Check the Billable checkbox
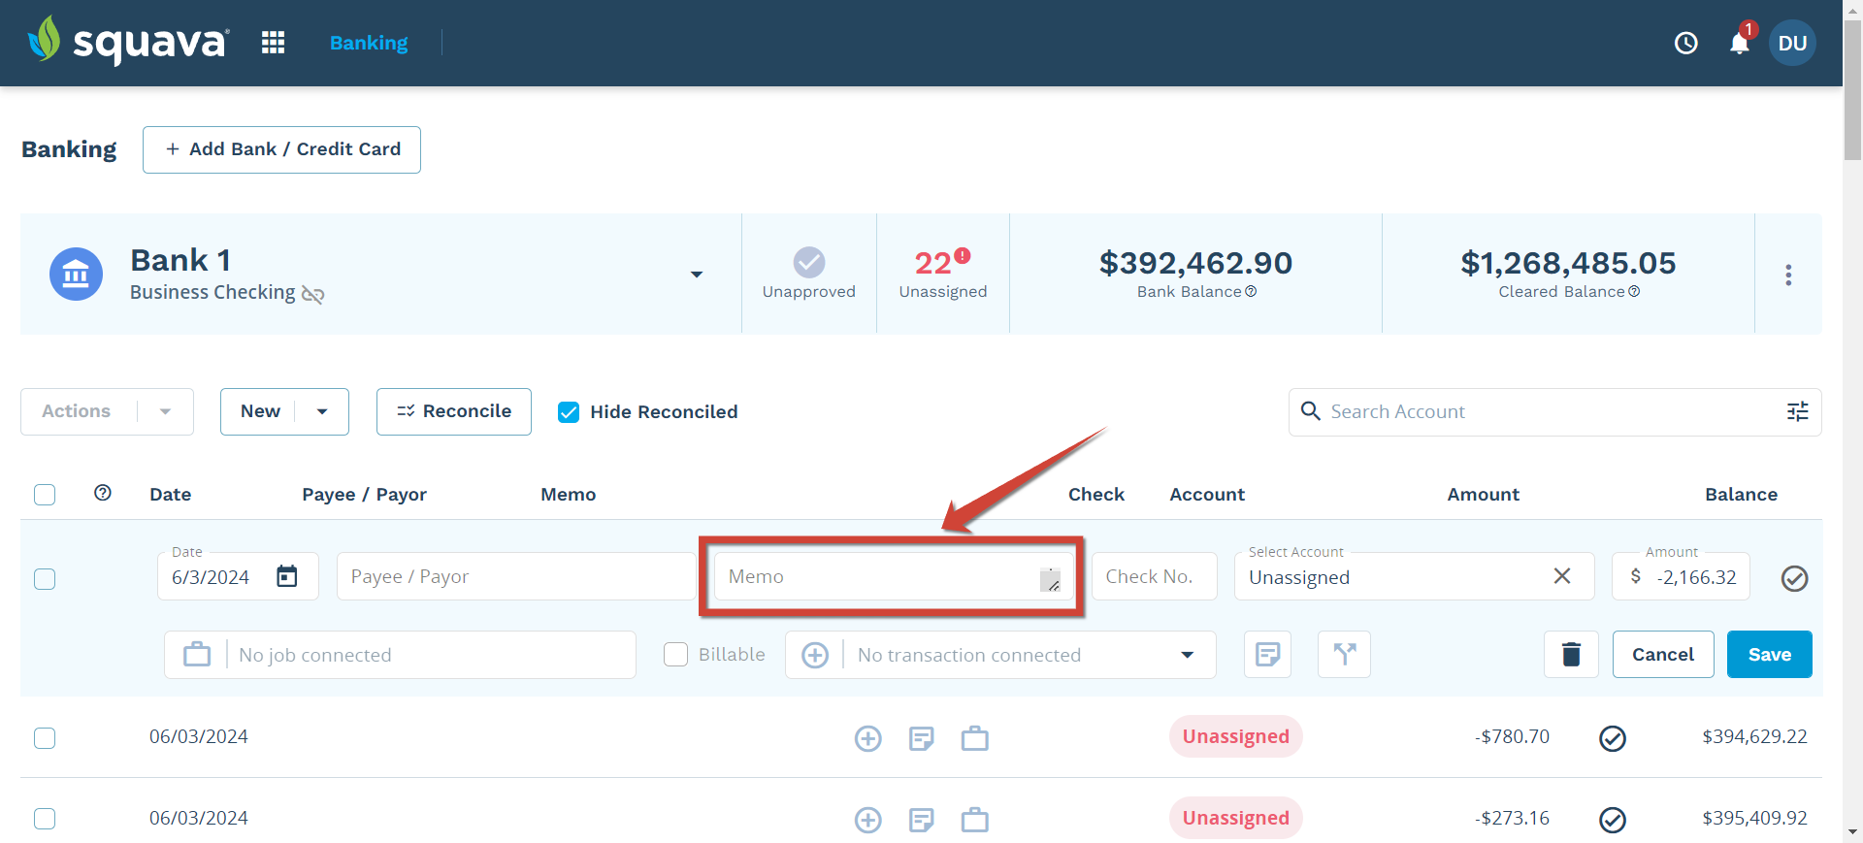The width and height of the screenshot is (1863, 843). [675, 655]
